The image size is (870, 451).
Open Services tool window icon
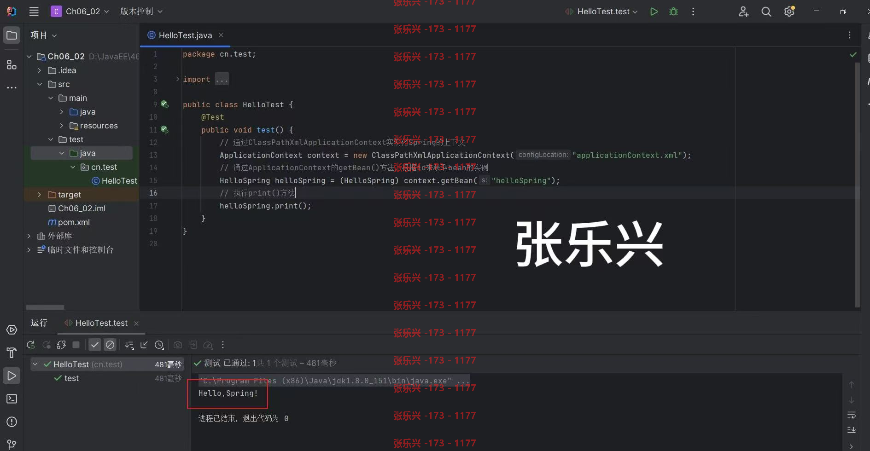[x=12, y=330]
